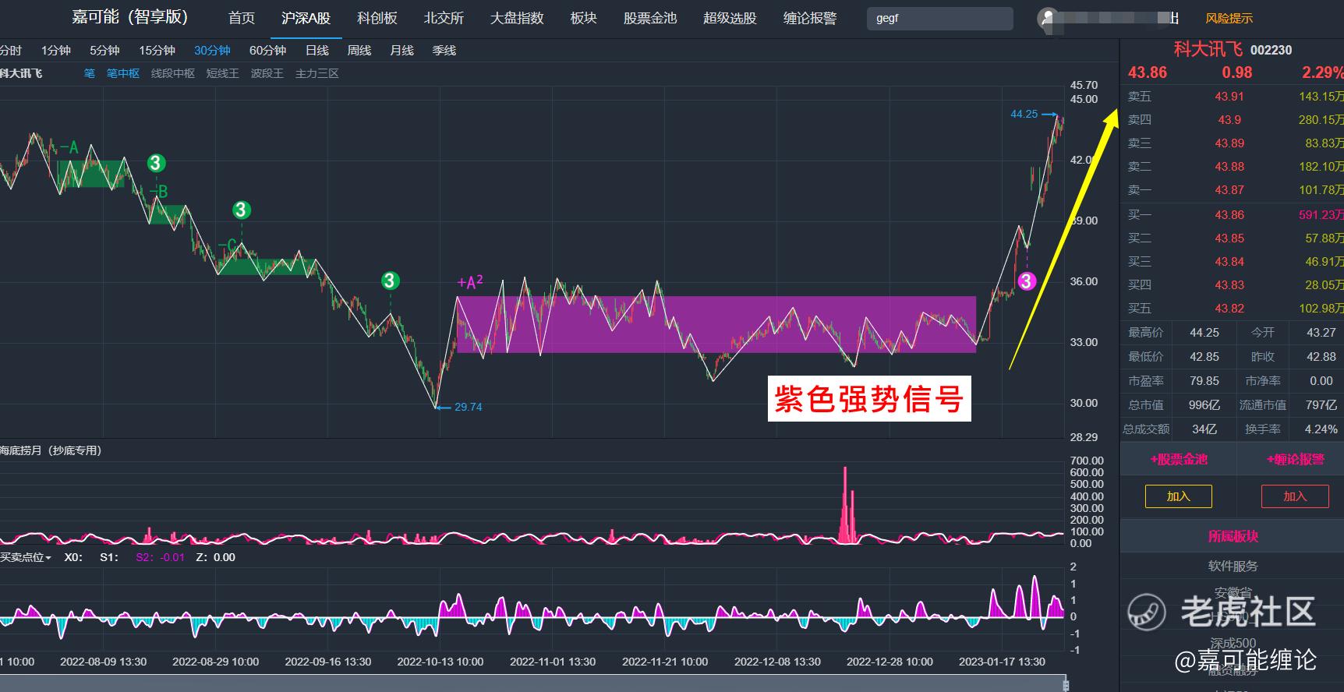
Task: Click the green 3 marker above the -C label
Action: (x=241, y=210)
